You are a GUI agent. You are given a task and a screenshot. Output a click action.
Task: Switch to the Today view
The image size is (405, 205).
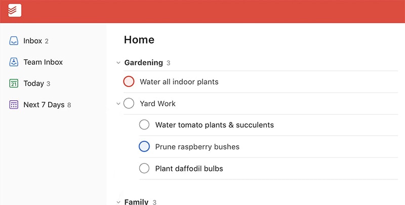[33, 84]
